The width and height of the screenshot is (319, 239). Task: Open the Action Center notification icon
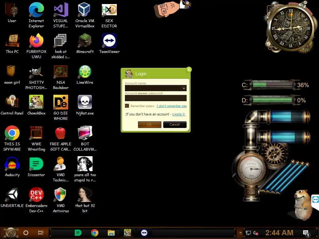click(306, 233)
